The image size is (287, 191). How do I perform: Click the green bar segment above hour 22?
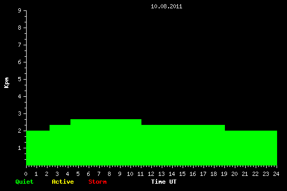251,148
